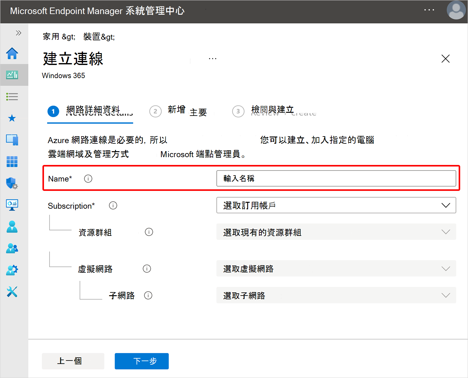This screenshot has height=378, width=468.
Task: Click the 輸入名稱 name input field
Action: pyautogui.click(x=336, y=178)
